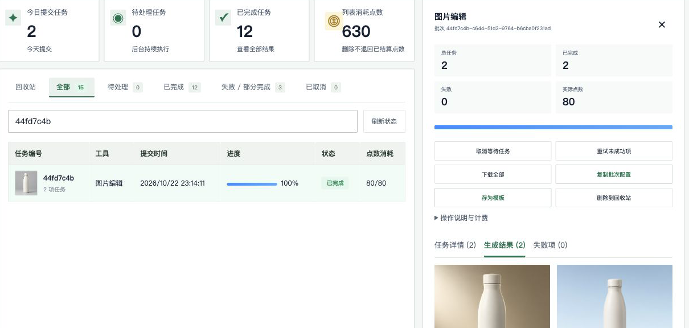Viewport: 689px width, 328px height.
Task: Click the 80/80 points cell
Action: [376, 183]
